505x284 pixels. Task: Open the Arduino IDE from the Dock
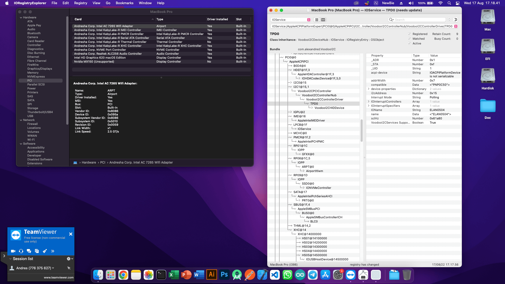coord(300,275)
